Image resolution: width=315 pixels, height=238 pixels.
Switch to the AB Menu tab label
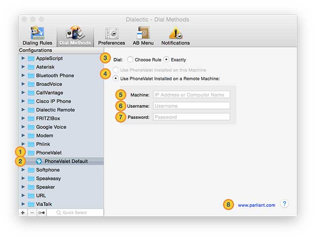pyautogui.click(x=143, y=43)
